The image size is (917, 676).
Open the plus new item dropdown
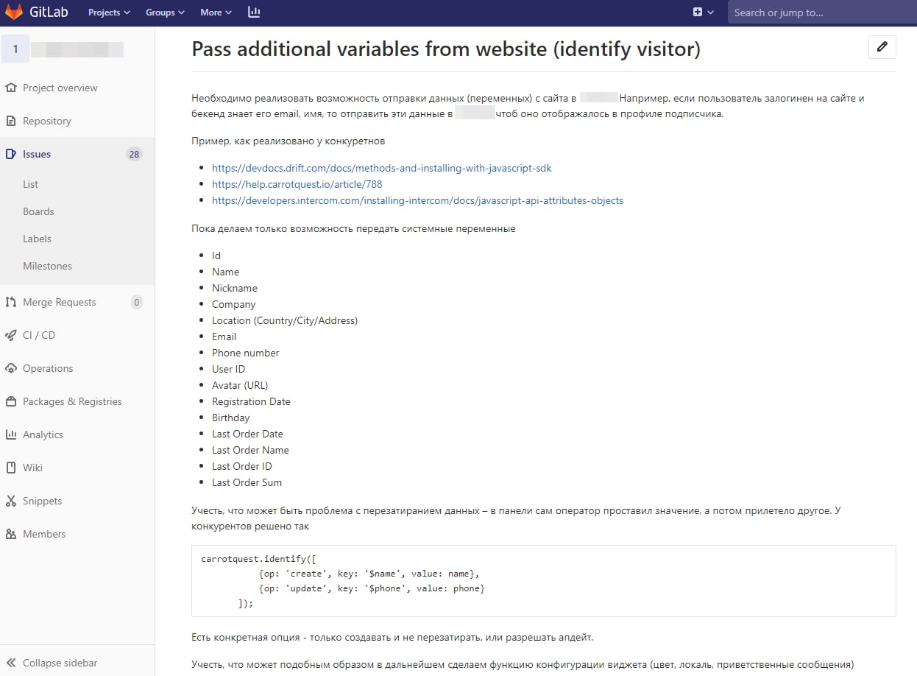coord(704,13)
